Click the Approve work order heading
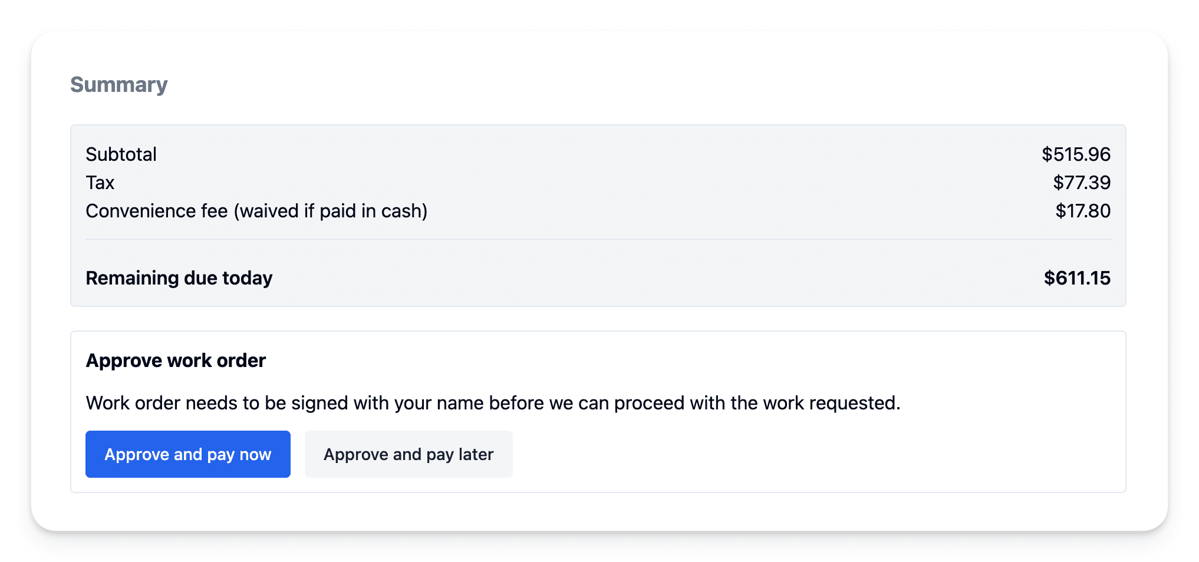The height and width of the screenshot is (562, 1199). (x=176, y=361)
